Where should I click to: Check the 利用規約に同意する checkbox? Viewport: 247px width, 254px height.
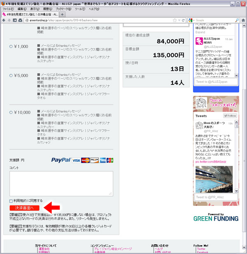click(x=11, y=200)
